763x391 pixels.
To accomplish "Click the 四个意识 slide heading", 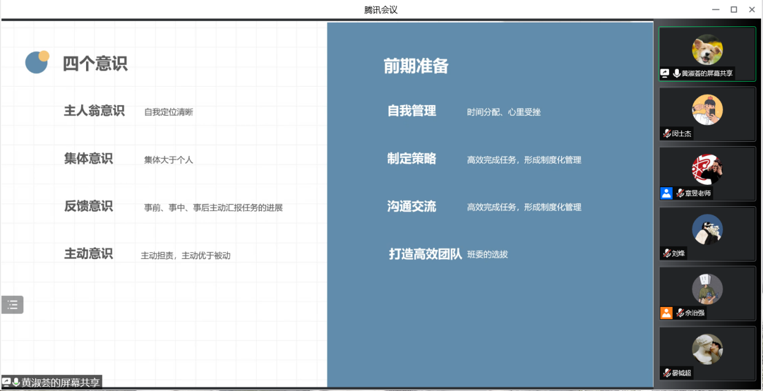I will 95,63.
